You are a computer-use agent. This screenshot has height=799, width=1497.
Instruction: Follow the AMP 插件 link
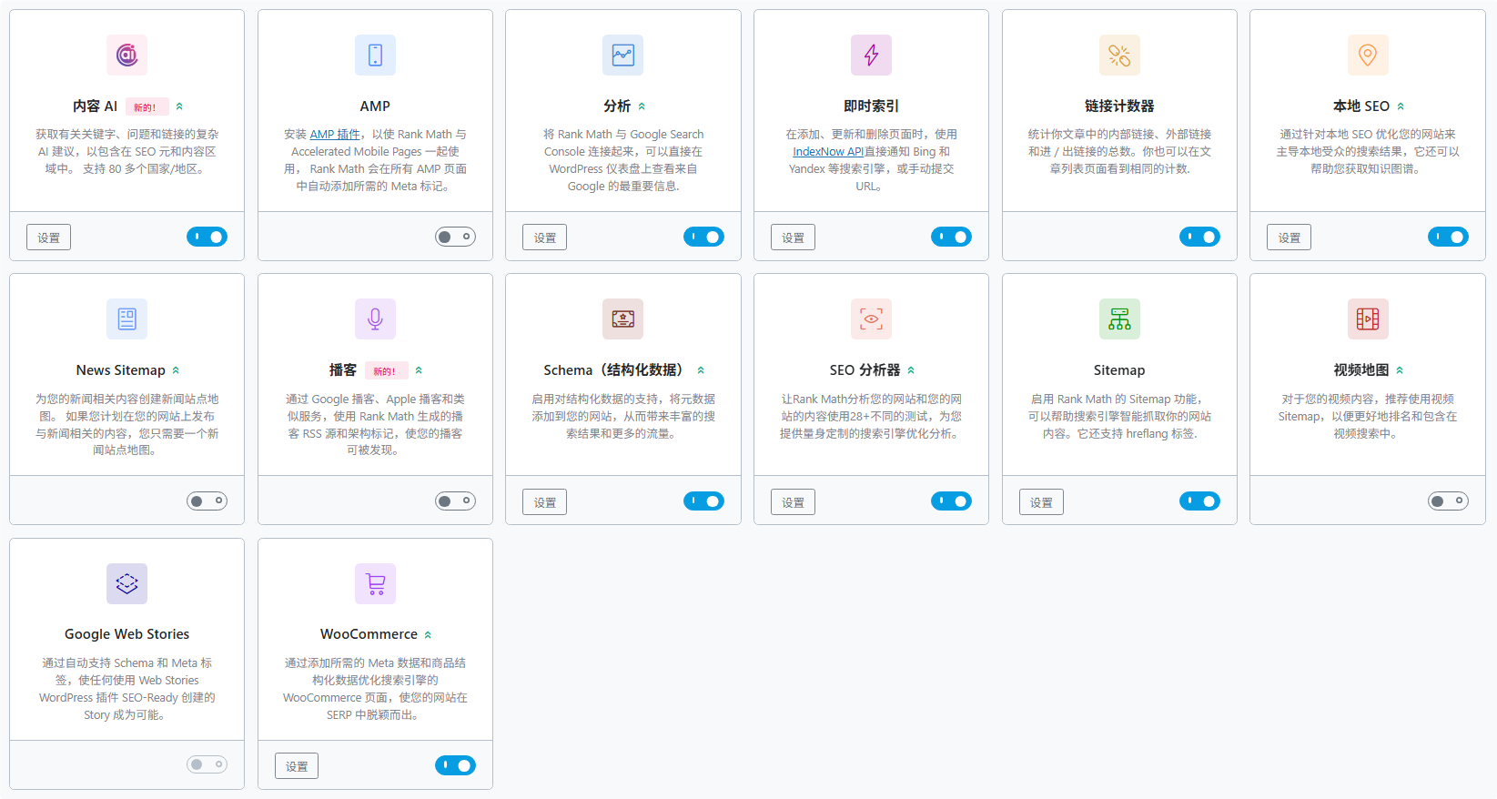335,135
